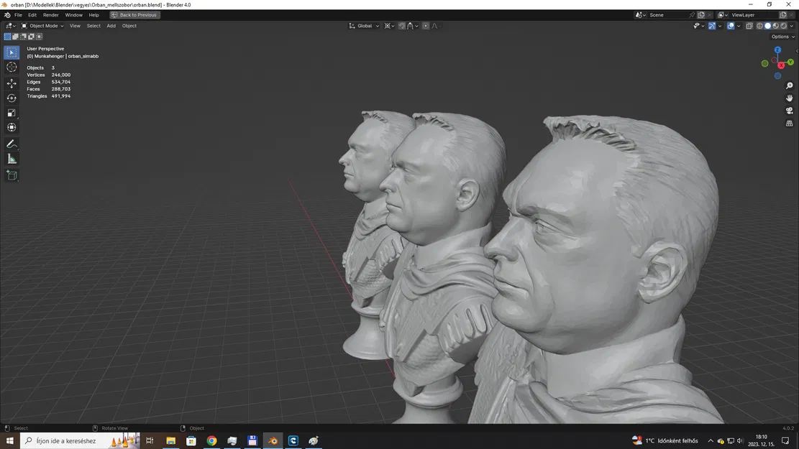Select the Move tool
799x449 pixels.
click(11, 83)
